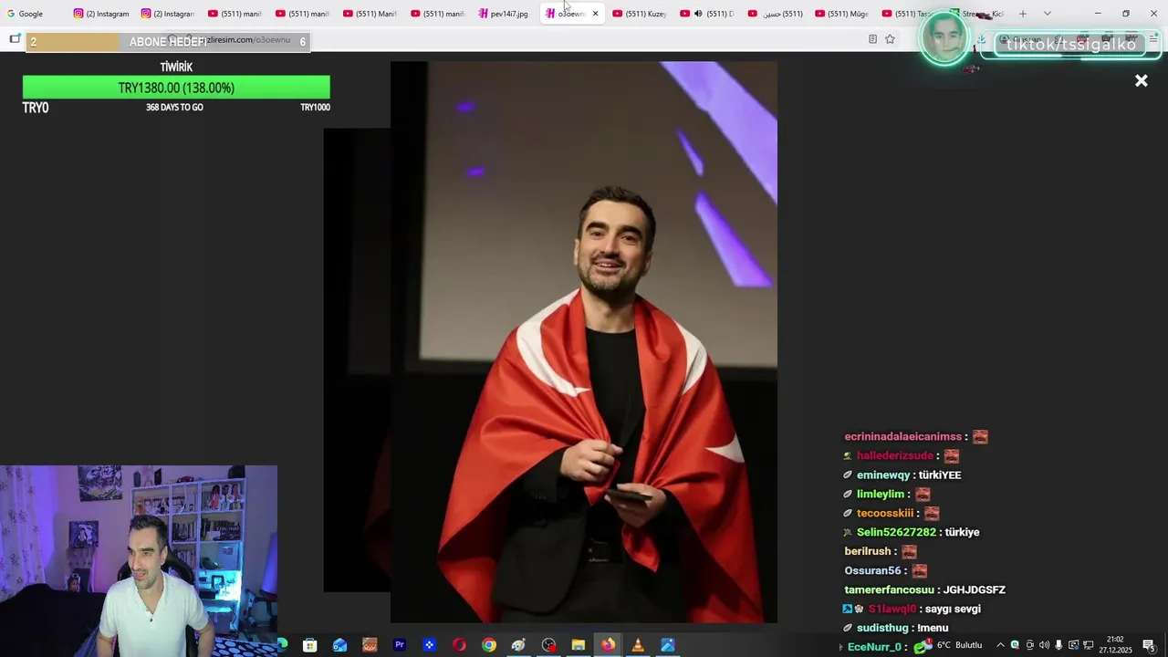This screenshot has height=657, width=1168.
Task: Open File Explorer from the taskbar
Action: (x=578, y=645)
